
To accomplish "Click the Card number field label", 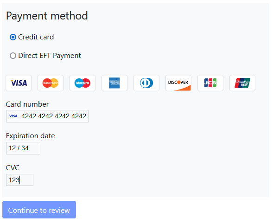I will coord(27,104).
